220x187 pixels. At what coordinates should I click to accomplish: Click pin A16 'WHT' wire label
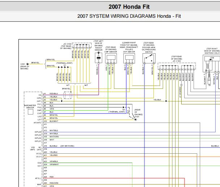coord(52,140)
